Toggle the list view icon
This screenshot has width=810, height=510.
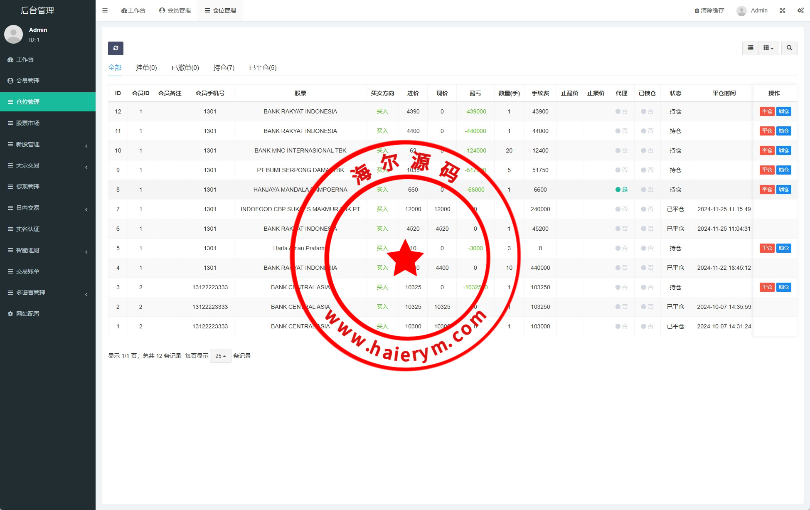click(x=750, y=48)
